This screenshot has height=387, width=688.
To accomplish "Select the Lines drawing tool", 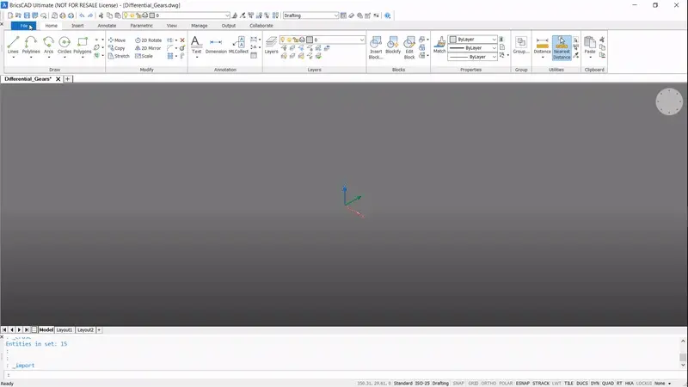I will (13, 46).
